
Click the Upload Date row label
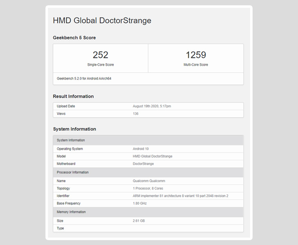tap(66, 106)
